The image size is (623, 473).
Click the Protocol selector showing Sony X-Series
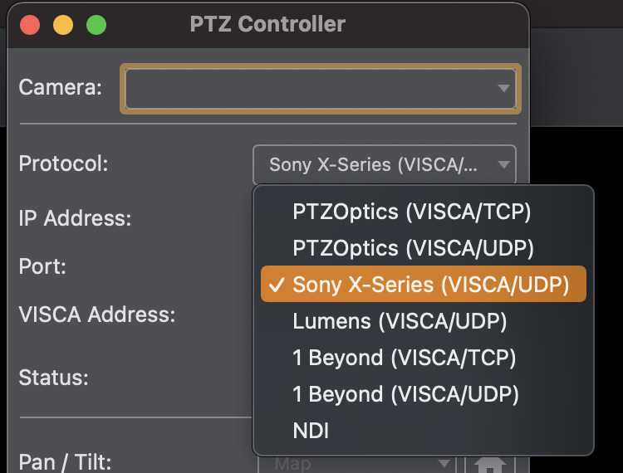pyautogui.click(x=385, y=164)
